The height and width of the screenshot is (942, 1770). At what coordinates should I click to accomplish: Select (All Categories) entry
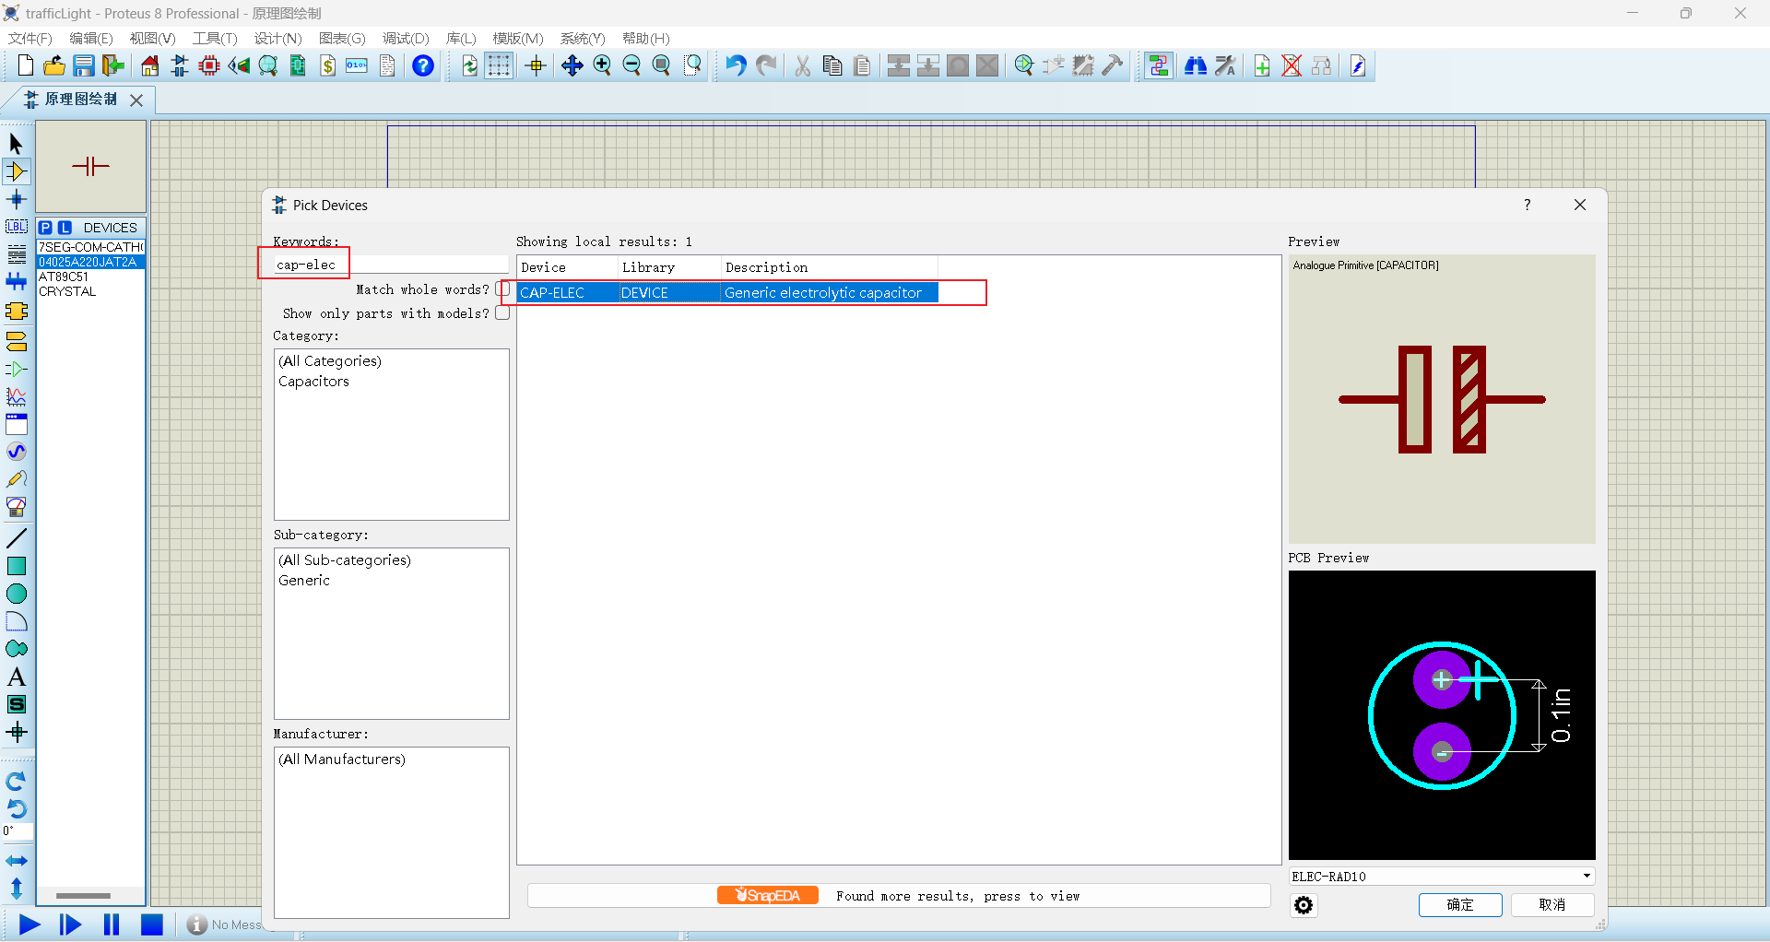[x=329, y=361]
